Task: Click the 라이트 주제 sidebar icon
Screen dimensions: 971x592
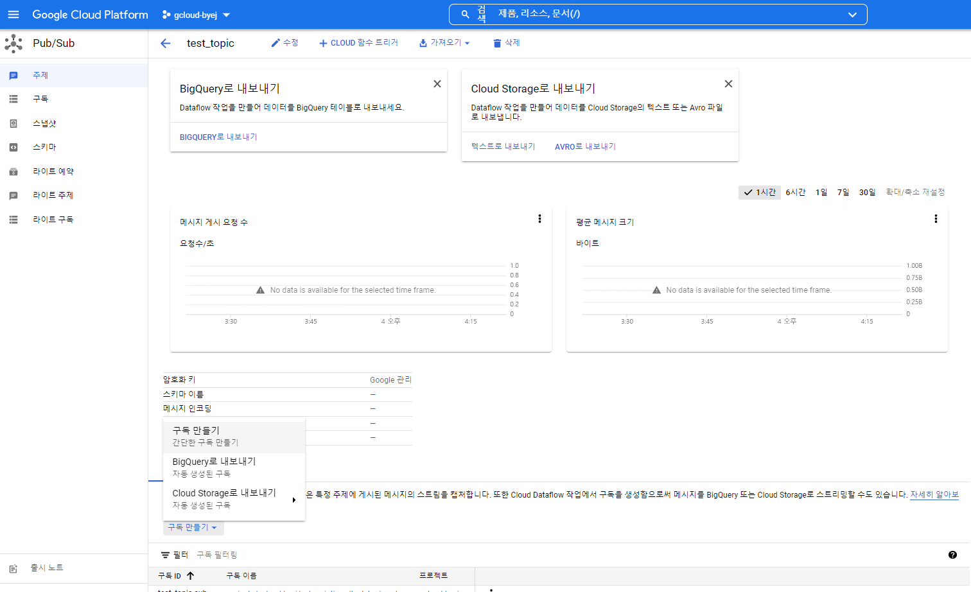Action: [13, 195]
